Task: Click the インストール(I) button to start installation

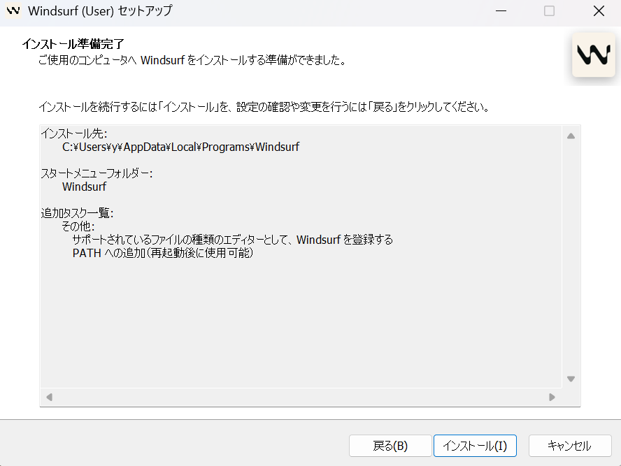Action: (x=475, y=446)
